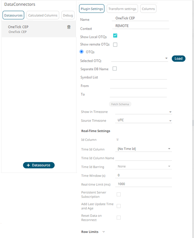
Task: Enable Persistent Server Subscription checkbox
Action: [x=118, y=194]
